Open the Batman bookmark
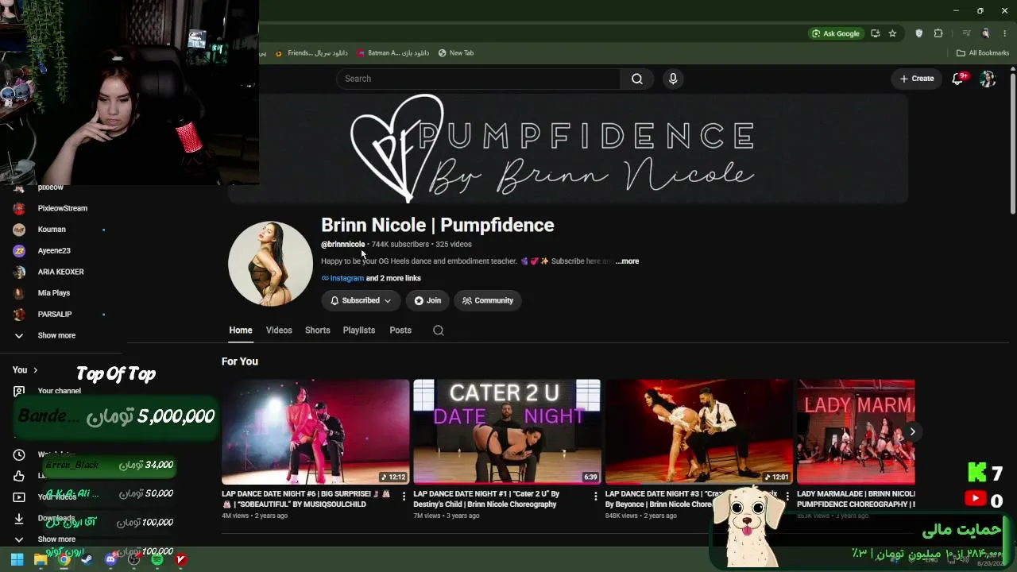The height and width of the screenshot is (572, 1017). [x=393, y=53]
